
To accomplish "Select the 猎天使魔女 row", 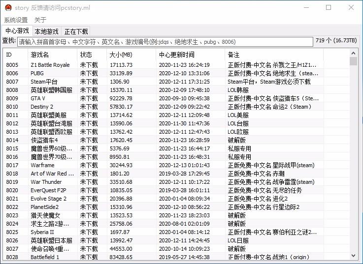I will (x=176, y=215).
